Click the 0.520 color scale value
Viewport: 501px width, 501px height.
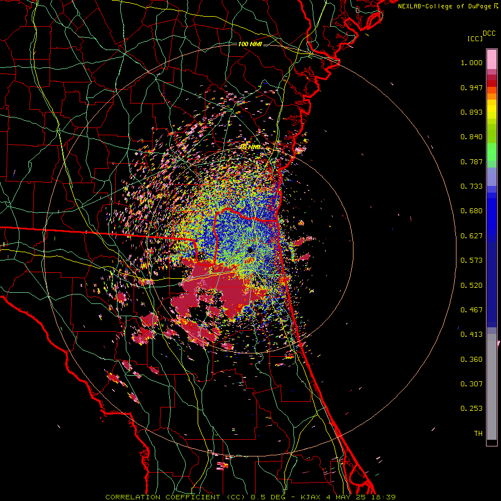tap(471, 286)
